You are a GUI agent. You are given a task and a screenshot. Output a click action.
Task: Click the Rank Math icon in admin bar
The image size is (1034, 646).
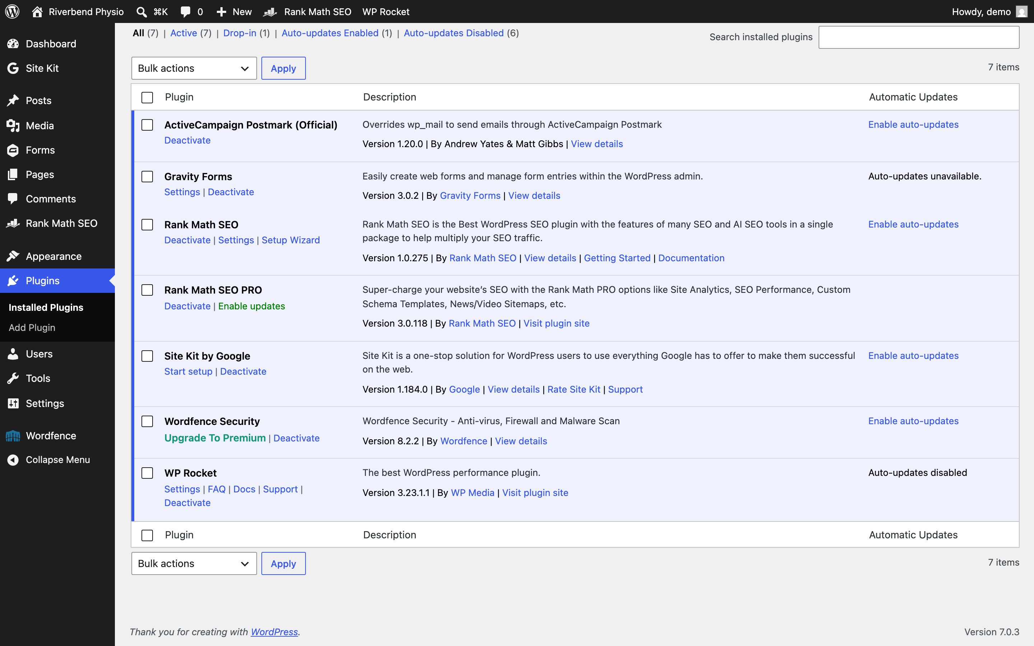click(270, 12)
